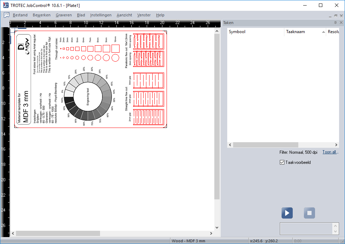Pin the Taken panel
Viewport: 345px width, 244px height.
tap(335, 22)
